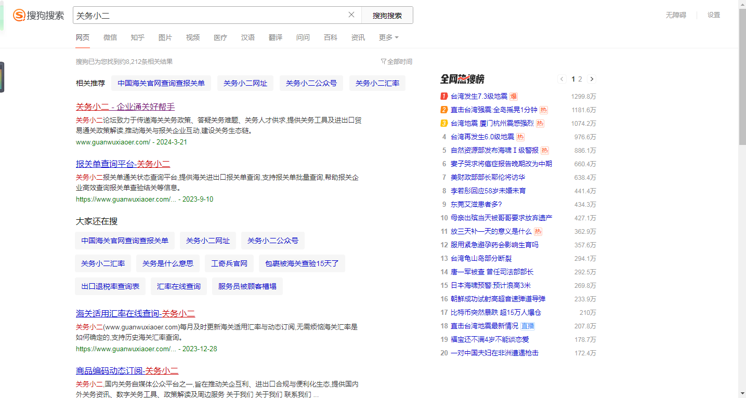Switch to the 问问 tab
Image resolution: width=746 pixels, height=398 pixels.
(303, 37)
